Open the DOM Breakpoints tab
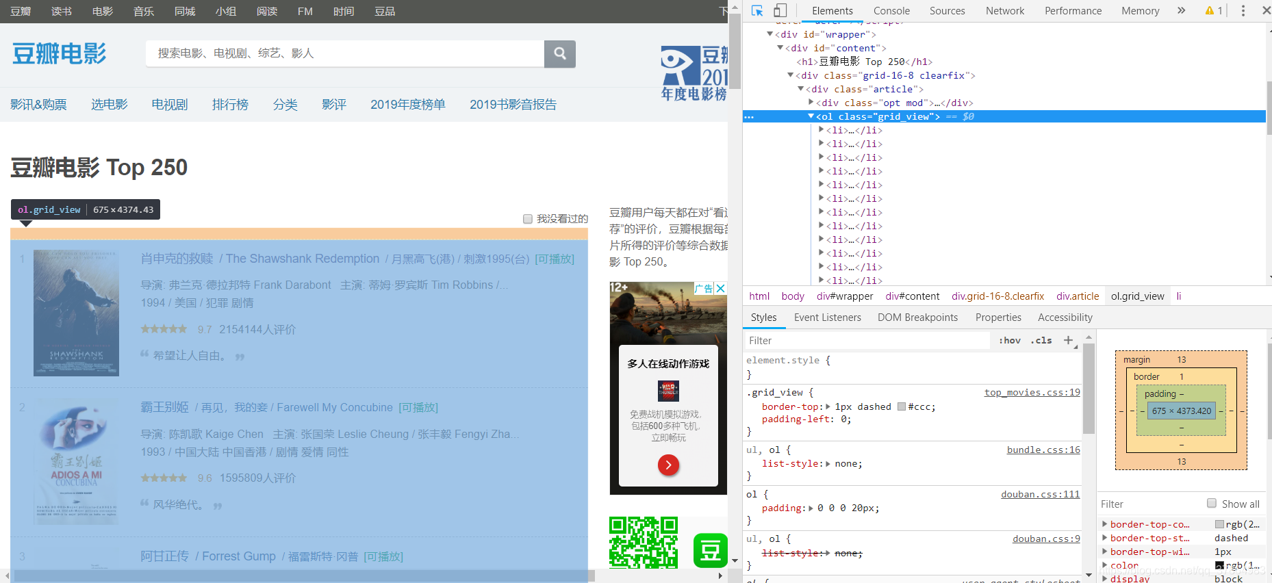Image resolution: width=1272 pixels, height=583 pixels. 917,317
